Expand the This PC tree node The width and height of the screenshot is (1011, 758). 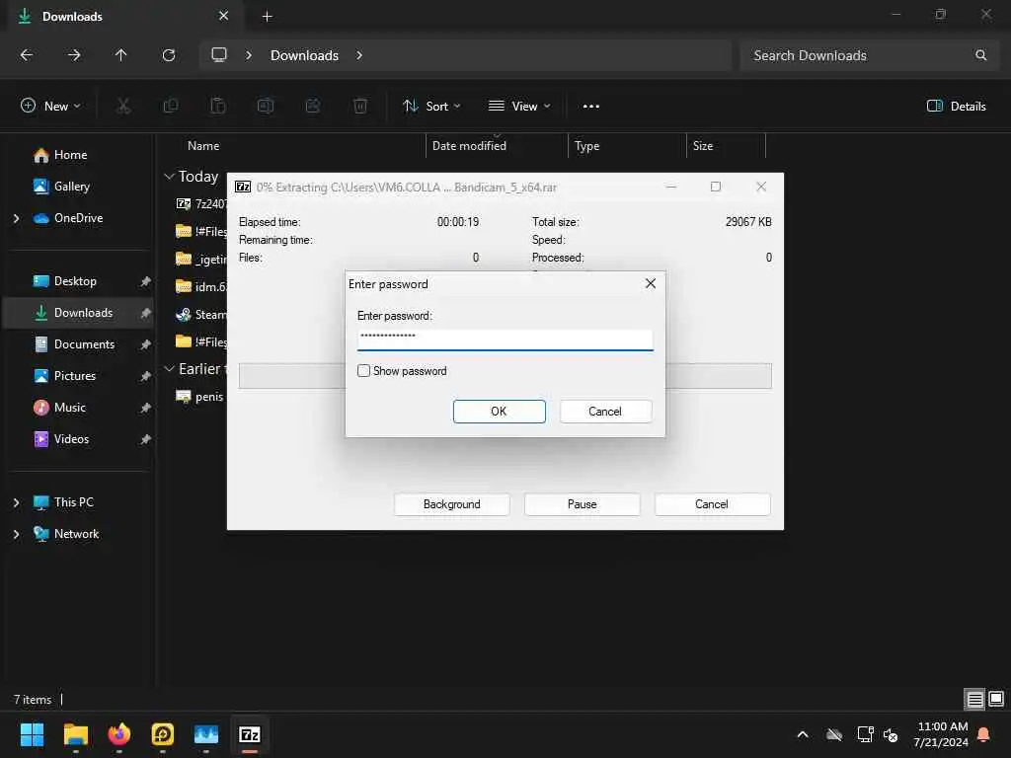point(16,502)
